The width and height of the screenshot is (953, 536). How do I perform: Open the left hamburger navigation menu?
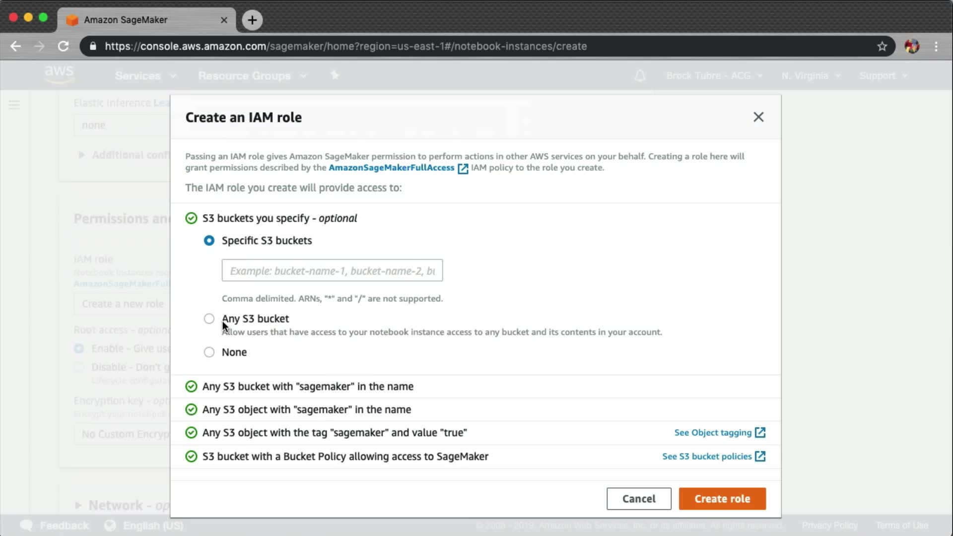14,105
